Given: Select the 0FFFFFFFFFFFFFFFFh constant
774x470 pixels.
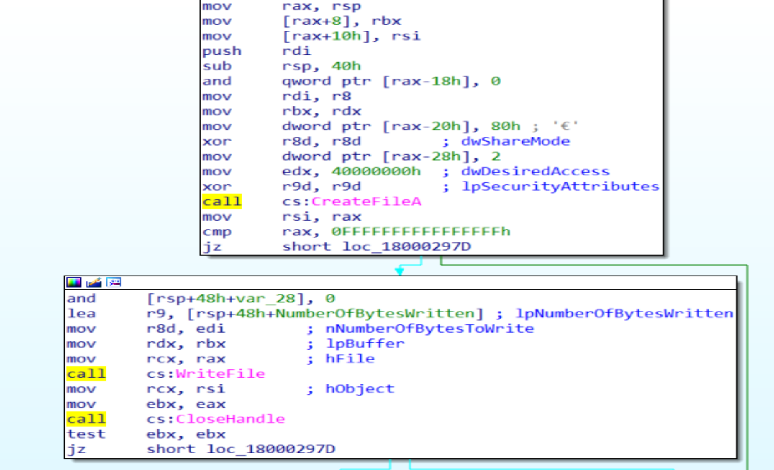Looking at the screenshot, I should (421, 232).
